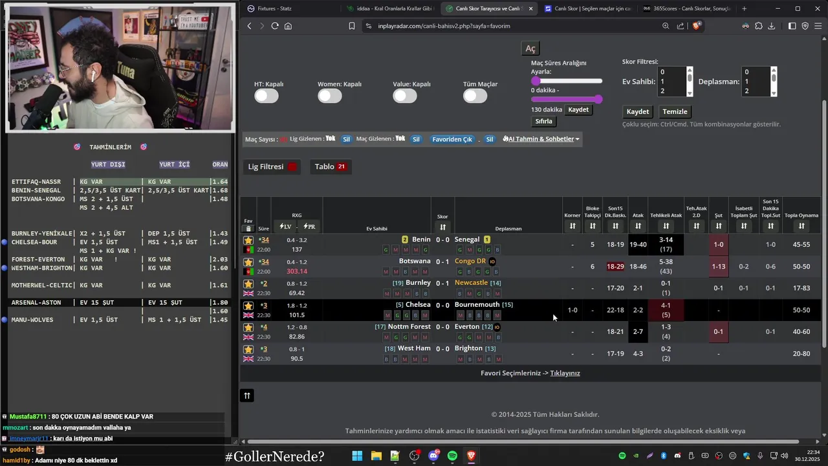828x466 pixels.
Task: Toggle the browser sidebar panel
Action: 792,26
